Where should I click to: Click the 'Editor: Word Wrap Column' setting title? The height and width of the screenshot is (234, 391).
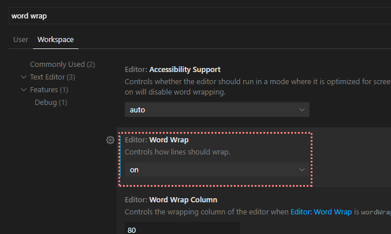coord(171,200)
